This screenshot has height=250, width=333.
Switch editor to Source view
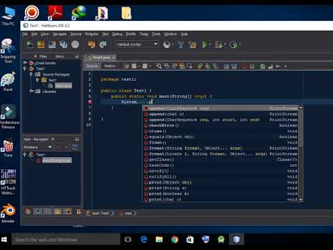92,66
